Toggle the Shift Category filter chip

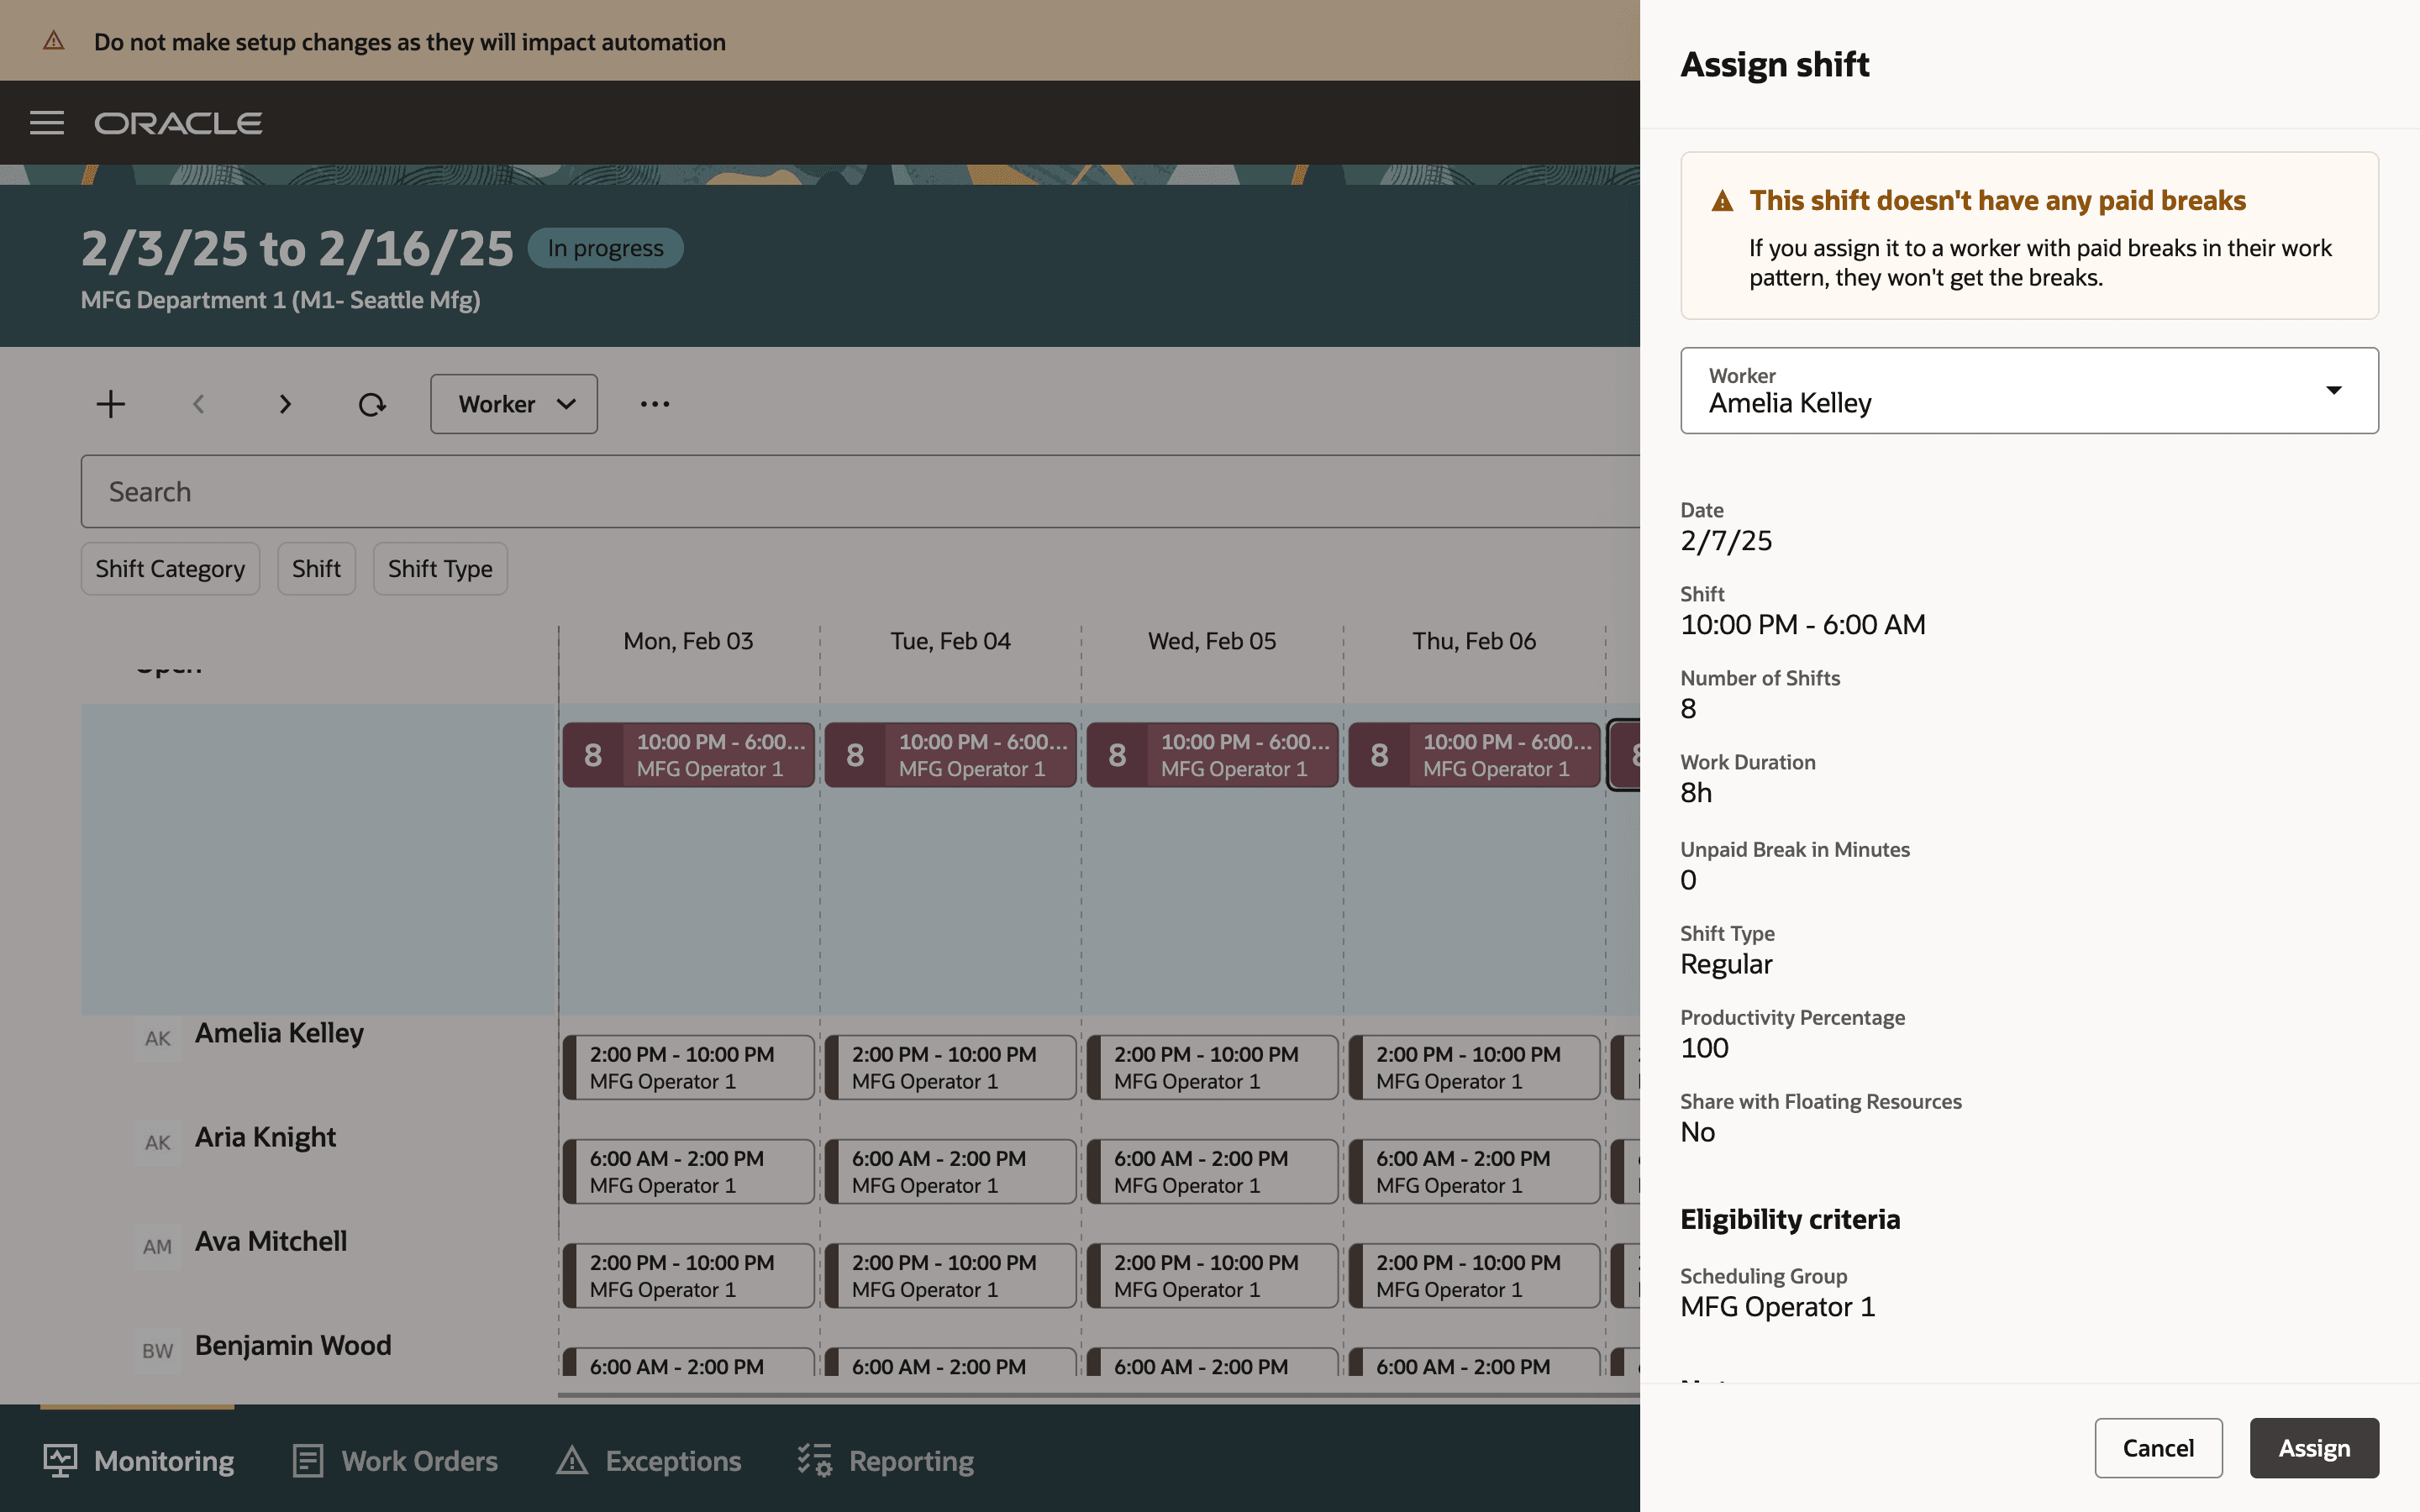click(x=170, y=569)
